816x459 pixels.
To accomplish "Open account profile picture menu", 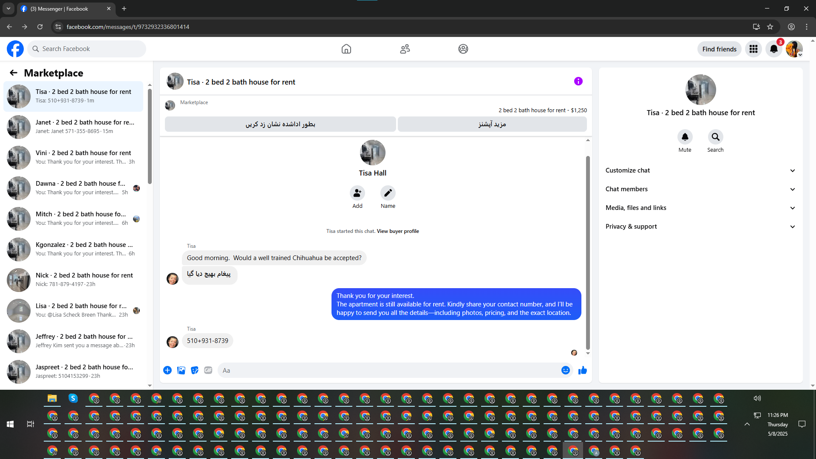I will click(794, 49).
